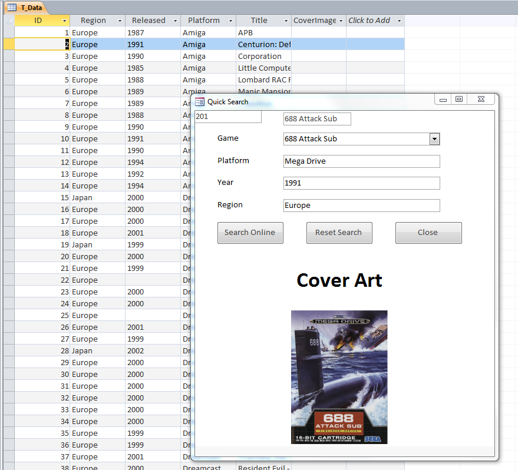
Task: Click the select-all corner of the datasheet
Action: pos(9,21)
